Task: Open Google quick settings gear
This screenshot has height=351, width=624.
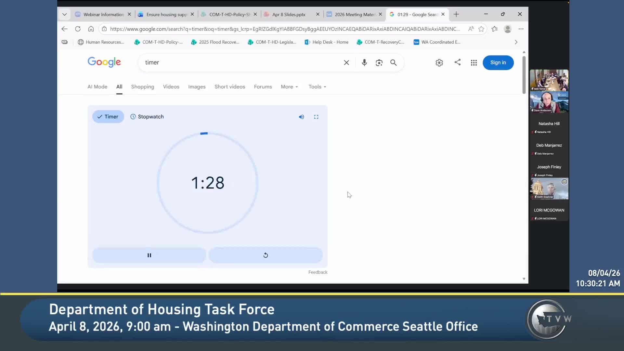Action: (439, 63)
